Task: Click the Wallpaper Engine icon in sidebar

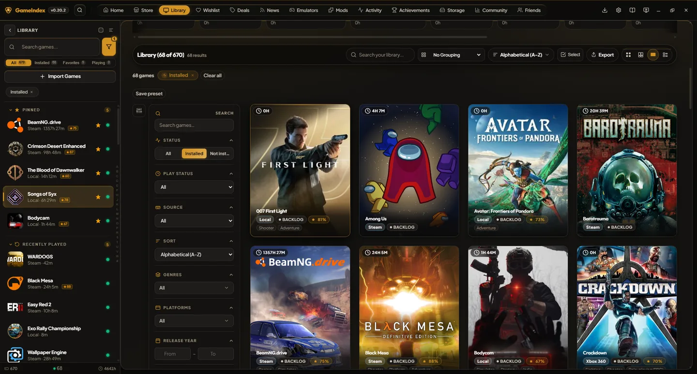Action: (15, 355)
